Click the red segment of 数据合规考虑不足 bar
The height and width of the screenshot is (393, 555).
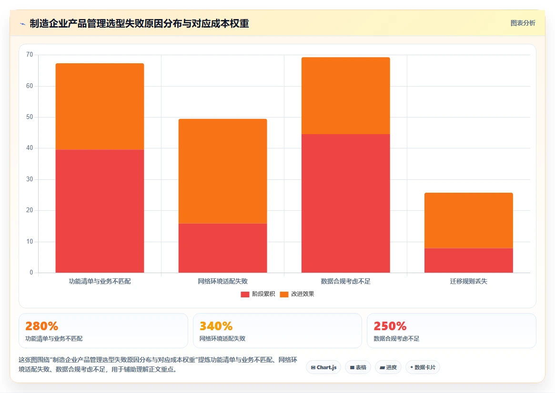(x=346, y=203)
